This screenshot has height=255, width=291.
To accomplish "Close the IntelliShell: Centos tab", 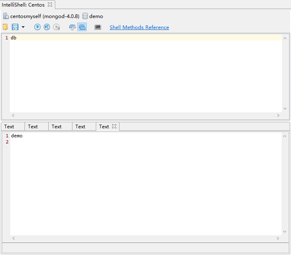I will pos(50,5).
